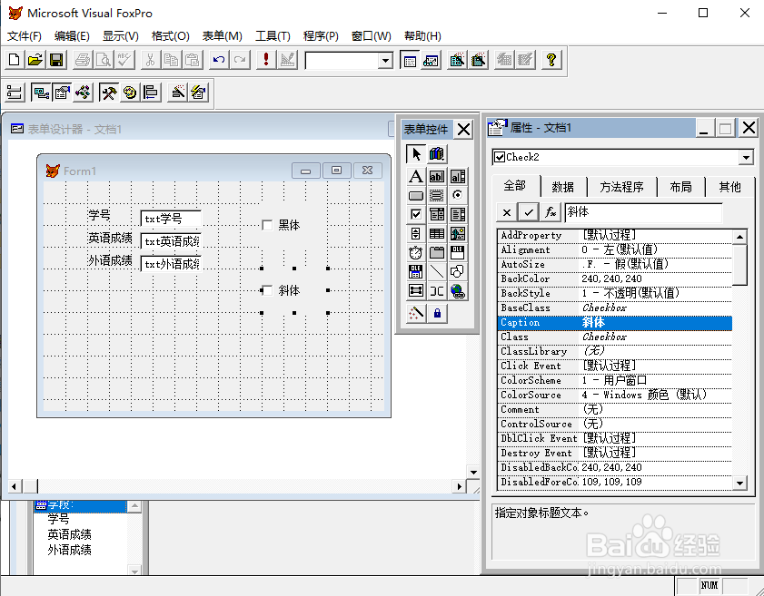Open the database dropdown in the toolbar
The height and width of the screenshot is (596, 764).
385,61
